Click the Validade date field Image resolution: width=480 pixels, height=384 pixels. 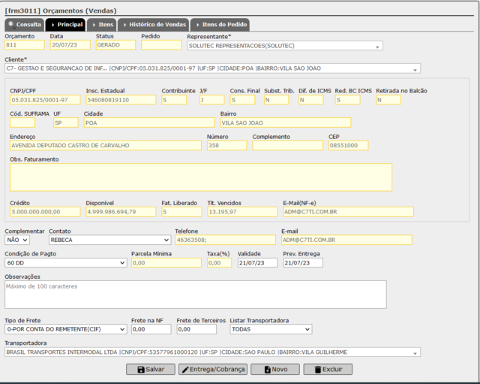coord(257,263)
